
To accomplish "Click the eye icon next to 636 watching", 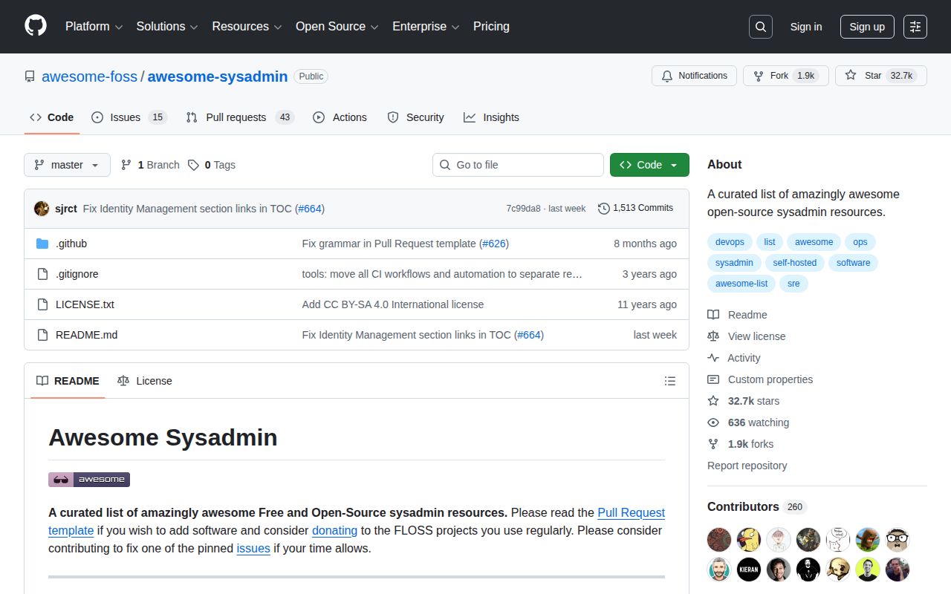I will [x=713, y=422].
